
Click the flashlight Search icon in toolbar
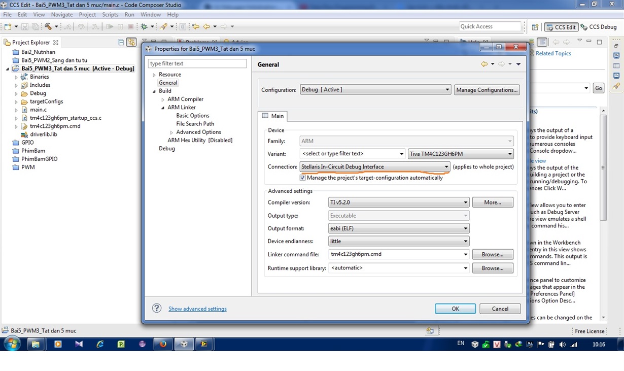[x=164, y=26]
